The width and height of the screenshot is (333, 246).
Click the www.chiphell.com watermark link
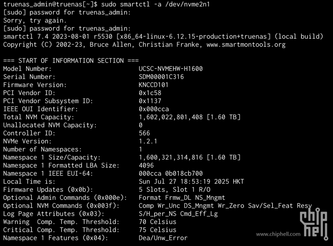(278, 234)
